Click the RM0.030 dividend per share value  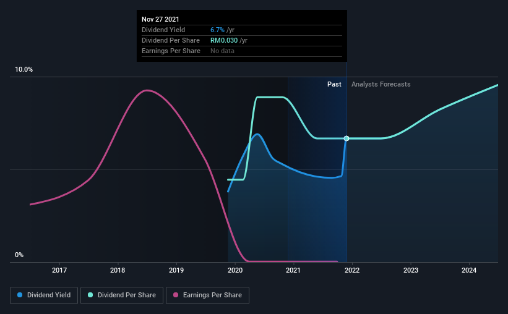224,40
